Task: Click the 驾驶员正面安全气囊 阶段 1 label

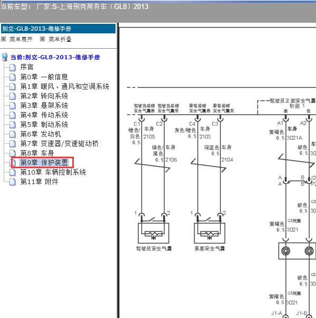Action: pyautogui.click(x=293, y=103)
